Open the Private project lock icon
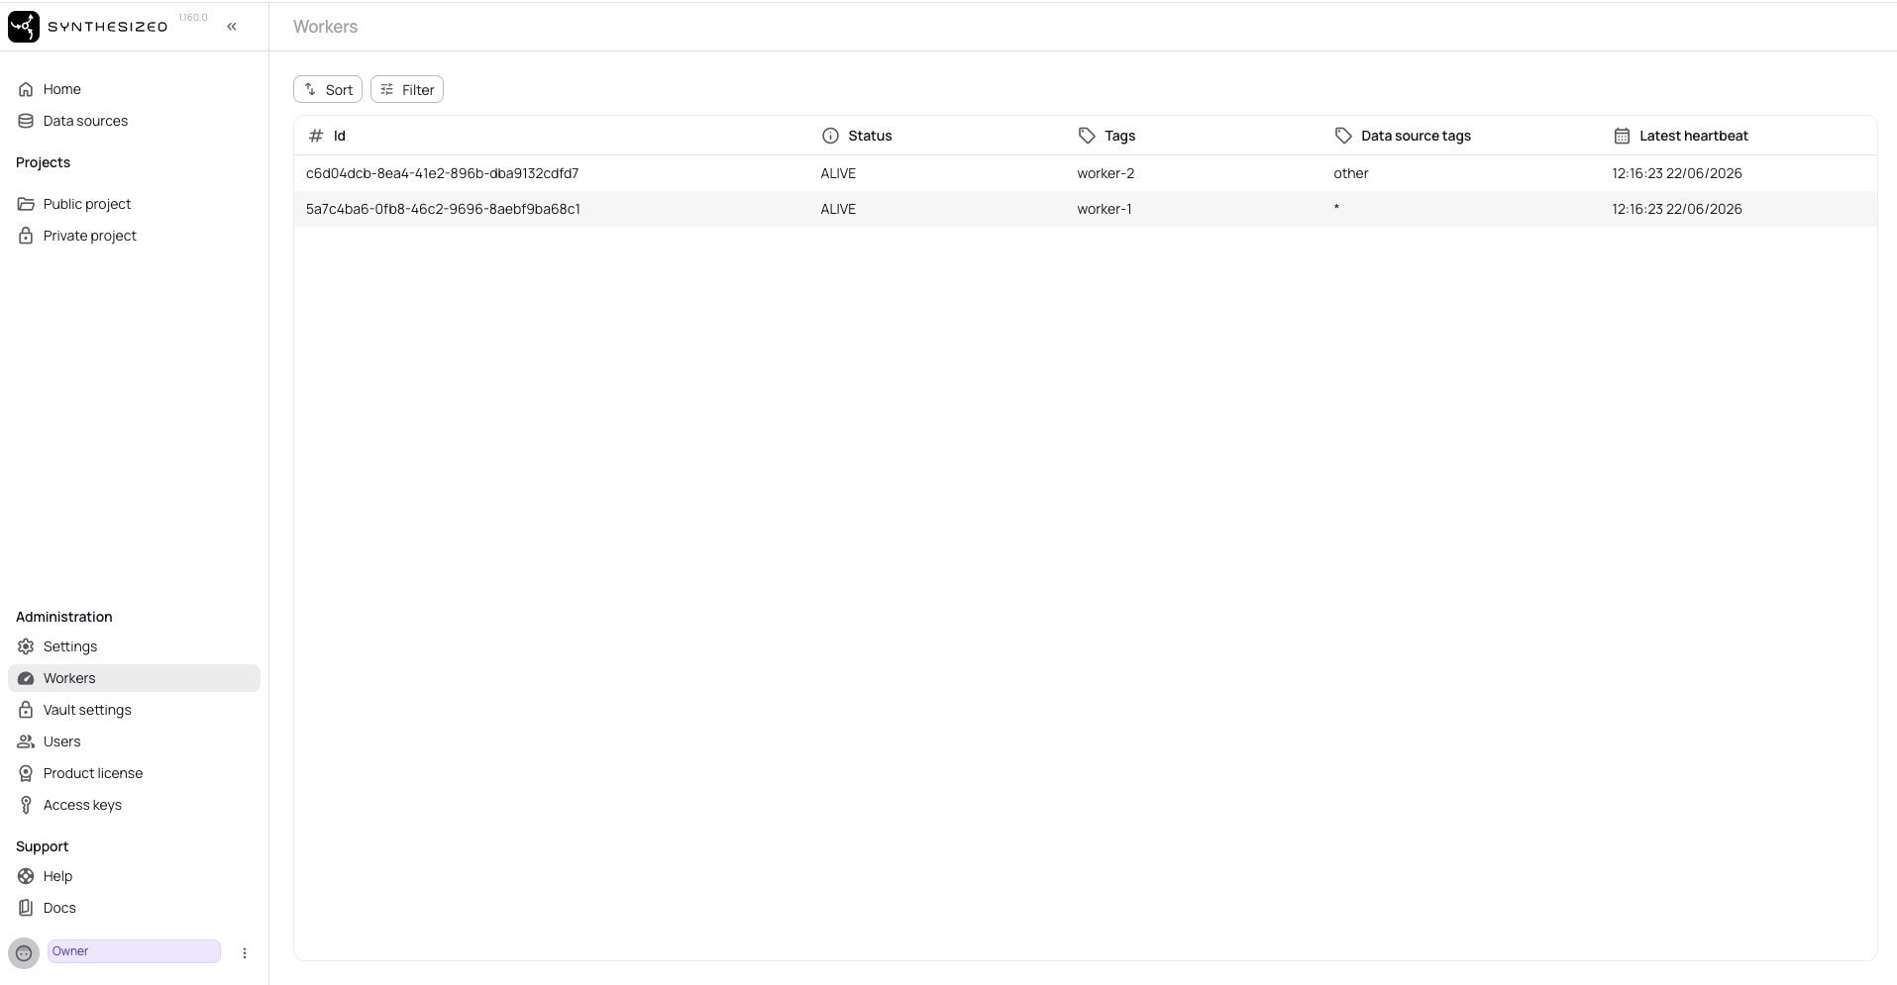The image size is (1897, 985). 26,236
